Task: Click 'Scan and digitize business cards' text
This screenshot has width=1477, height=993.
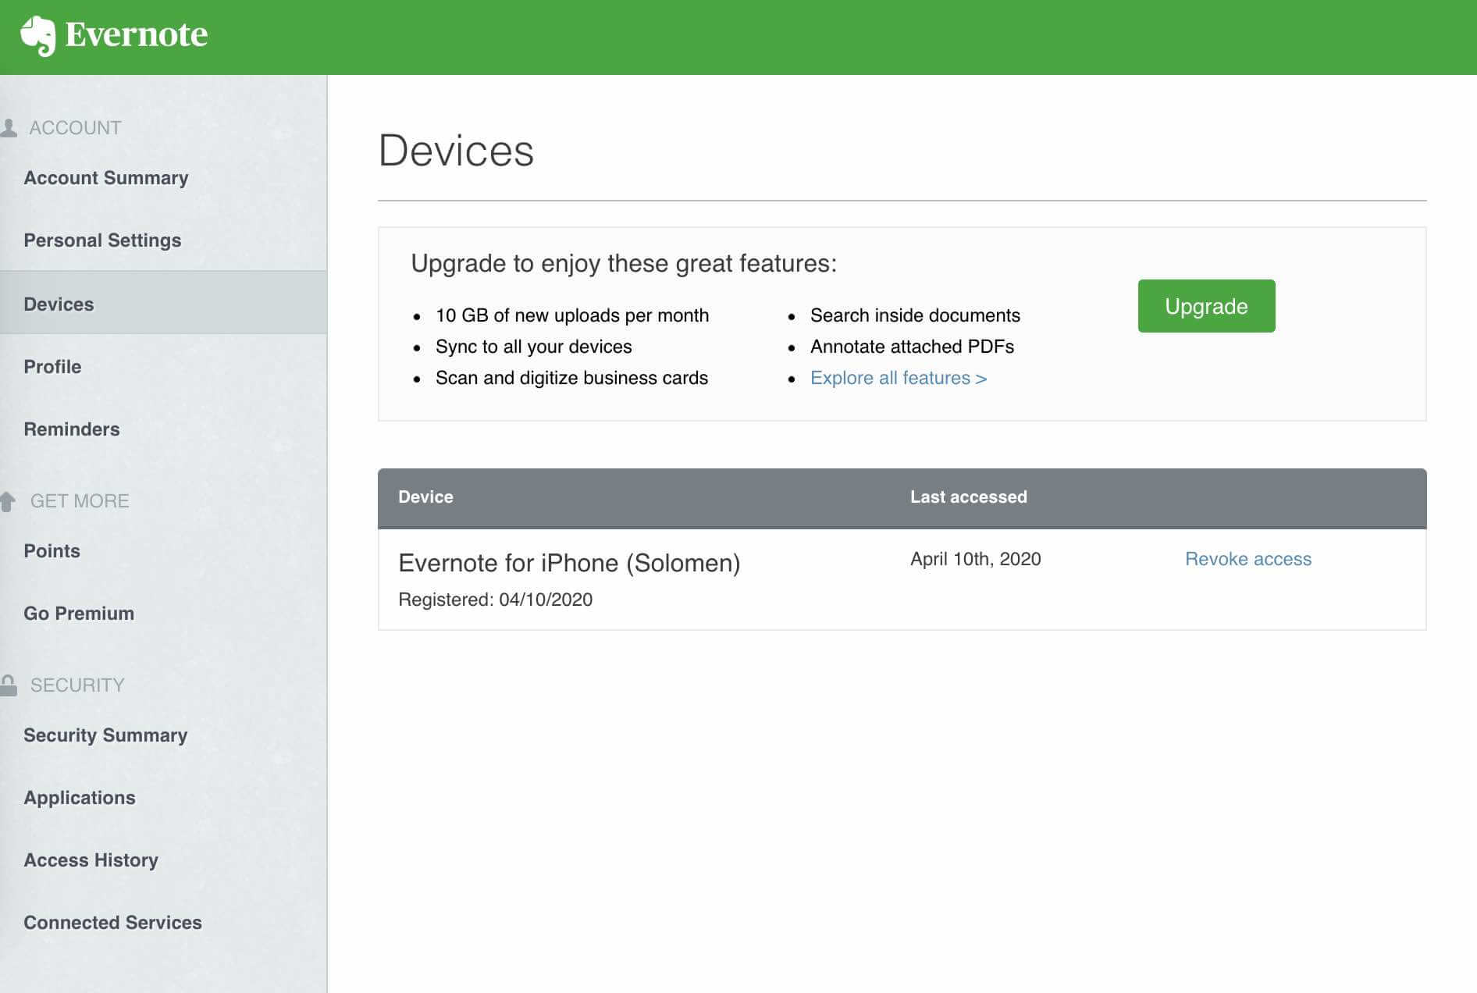Action: tap(571, 378)
